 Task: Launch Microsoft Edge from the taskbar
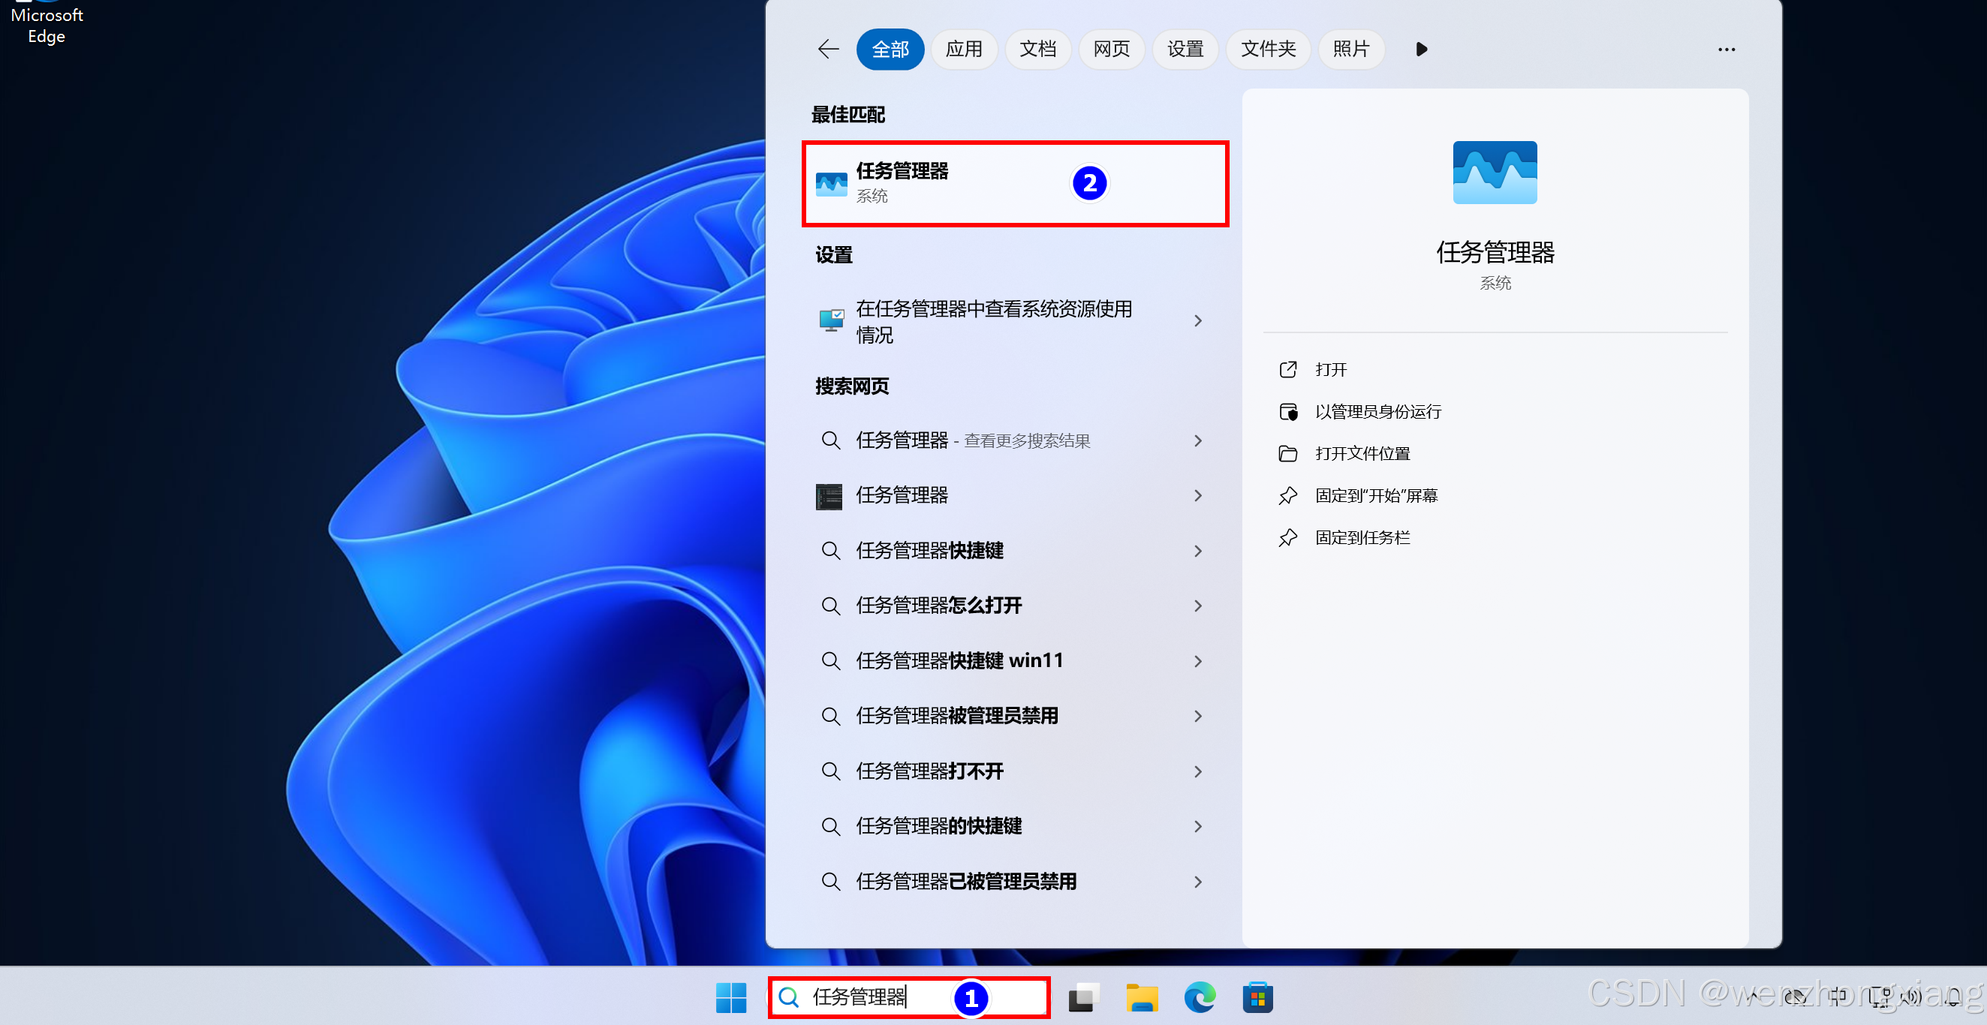pyautogui.click(x=1200, y=997)
